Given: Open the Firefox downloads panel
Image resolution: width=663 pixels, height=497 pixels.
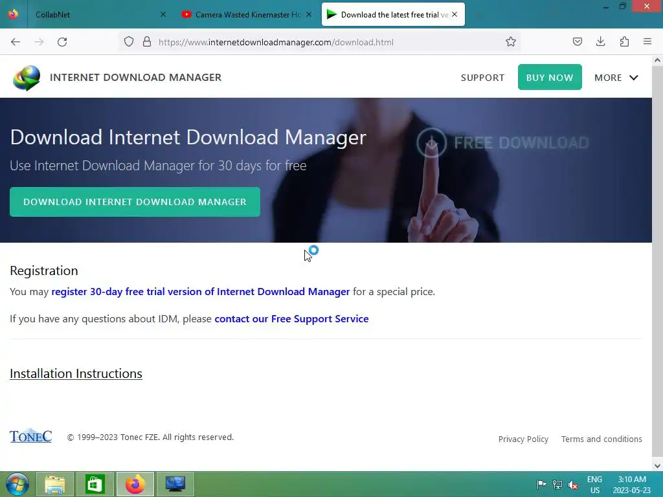Looking at the screenshot, I should (x=600, y=41).
